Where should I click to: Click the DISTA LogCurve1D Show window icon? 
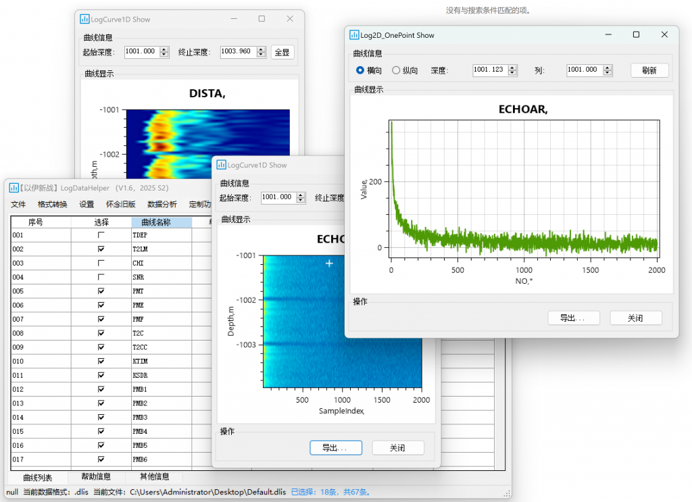(x=84, y=20)
